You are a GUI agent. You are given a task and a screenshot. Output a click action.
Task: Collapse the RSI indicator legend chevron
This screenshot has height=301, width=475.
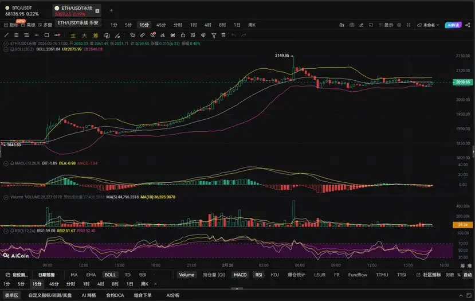[6, 230]
